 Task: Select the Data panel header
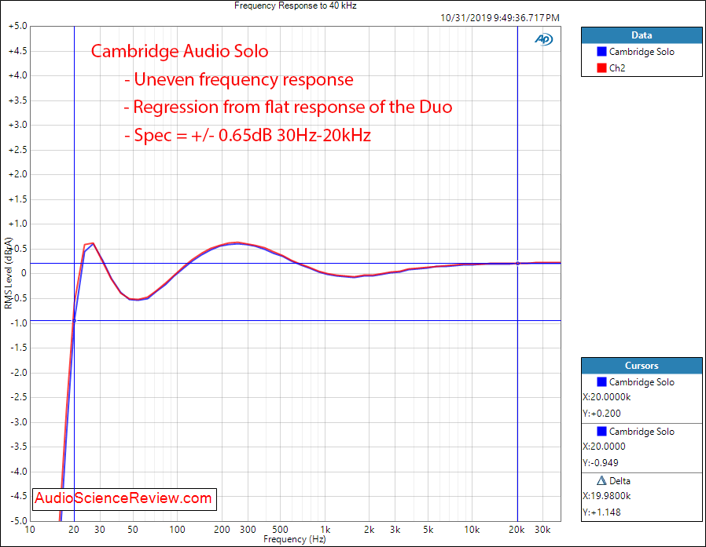coord(642,35)
